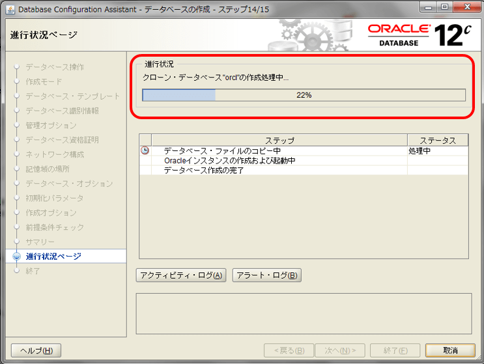Image resolution: width=484 pixels, height=364 pixels.
Task: Select 初期化パラメータ in sidebar
Action: (54, 198)
